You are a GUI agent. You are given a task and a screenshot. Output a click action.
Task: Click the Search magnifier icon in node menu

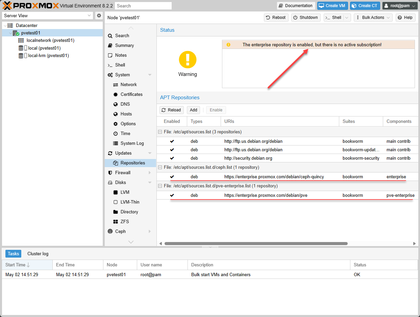click(x=110, y=36)
